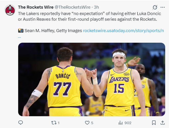Repost the tweet with the retweet icon
The width and height of the screenshot is (169, 128).
[54, 123]
